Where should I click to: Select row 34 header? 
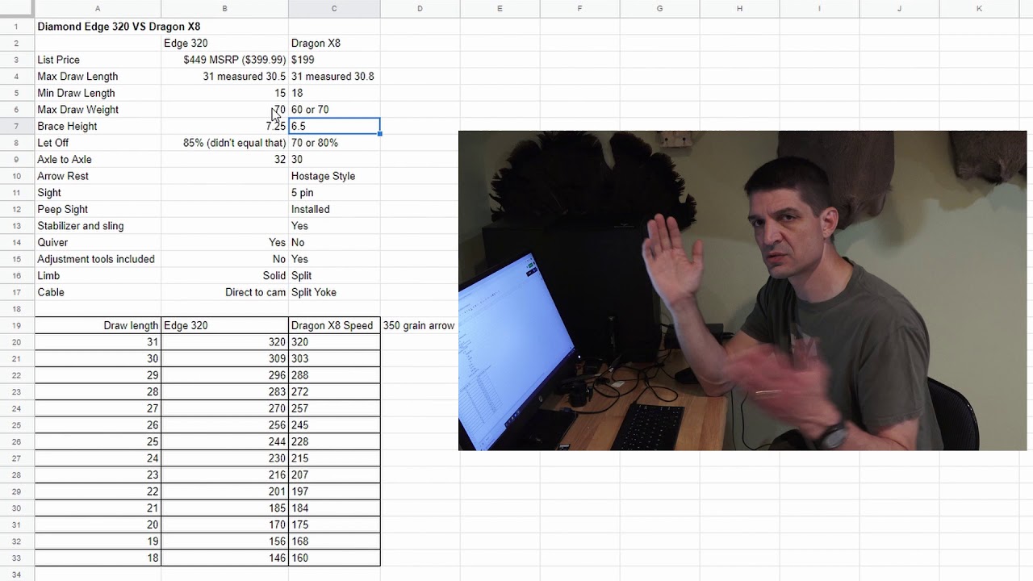[x=17, y=575]
